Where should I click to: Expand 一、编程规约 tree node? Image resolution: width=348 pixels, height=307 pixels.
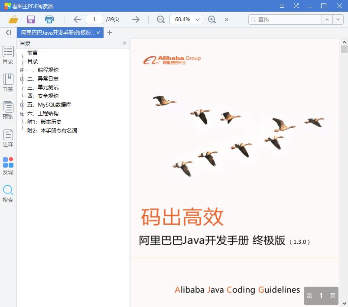point(22,70)
